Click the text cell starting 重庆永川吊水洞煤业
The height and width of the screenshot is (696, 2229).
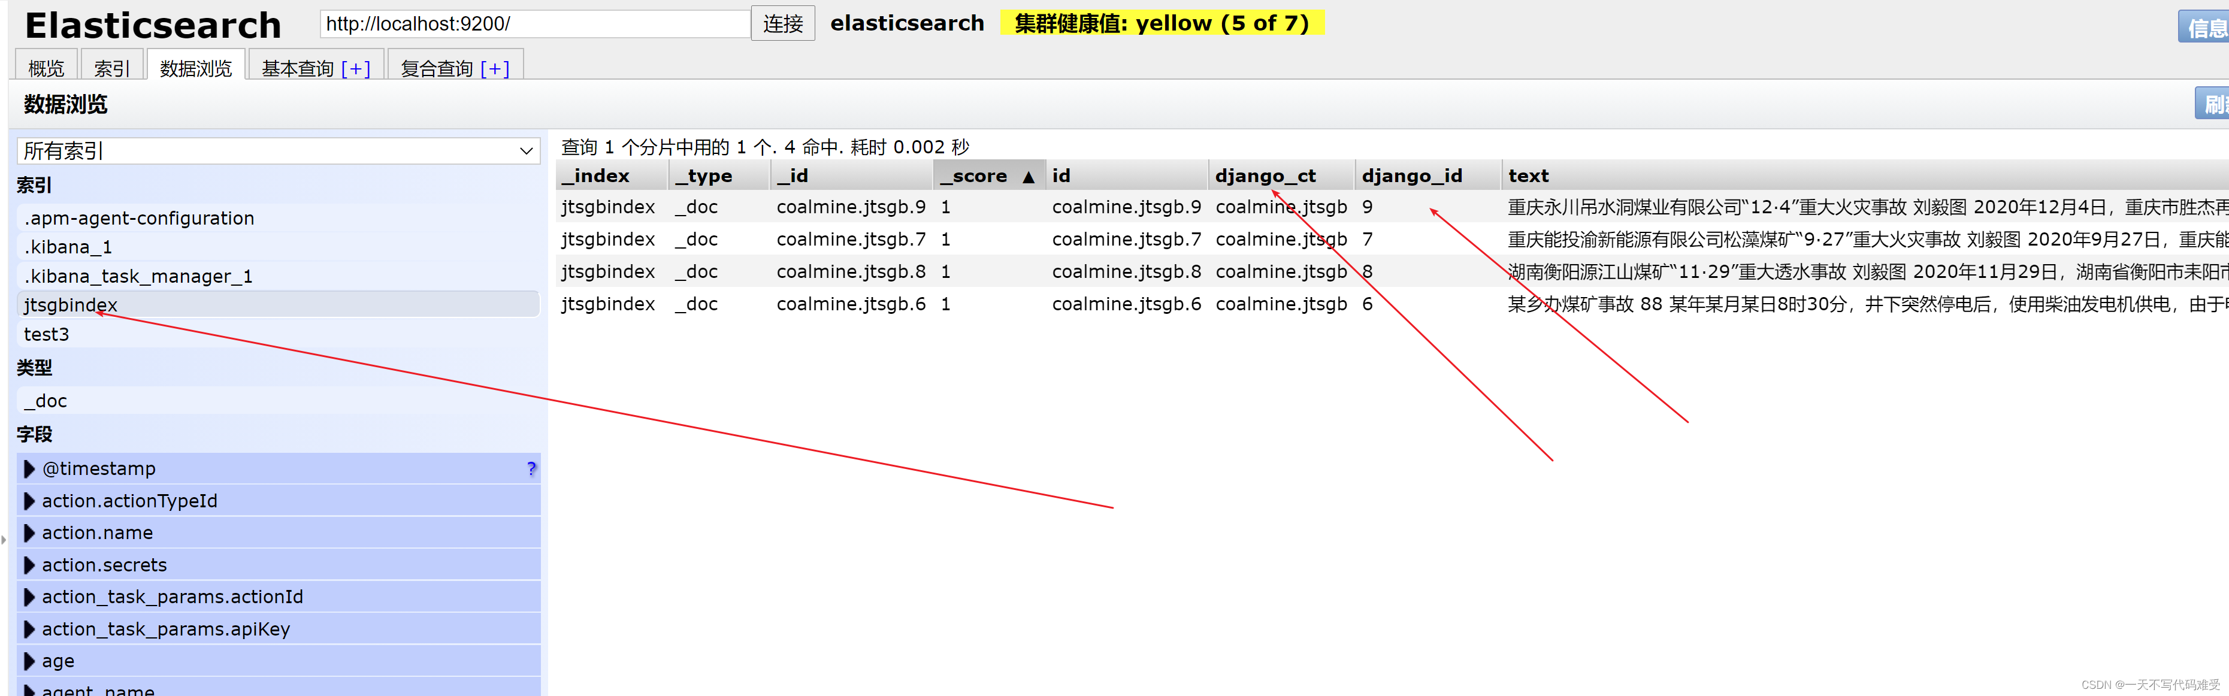[x=1865, y=207]
